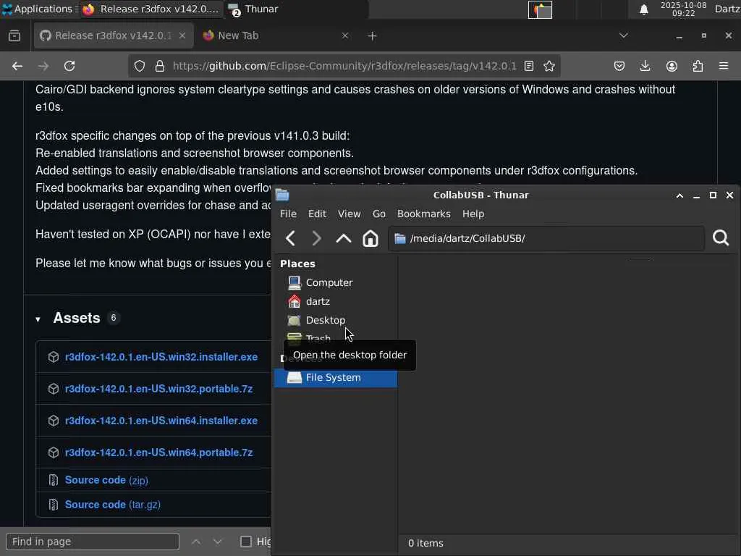Screen dimensions: 741x556
Task: Go forward in Thunar
Action: 317,238
